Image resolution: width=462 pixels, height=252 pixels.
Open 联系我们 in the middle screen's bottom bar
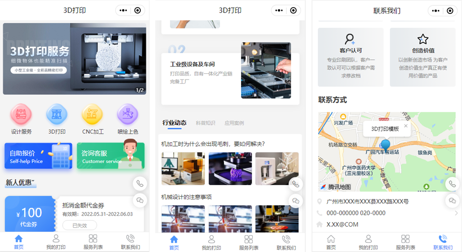pyautogui.click(x=286, y=243)
